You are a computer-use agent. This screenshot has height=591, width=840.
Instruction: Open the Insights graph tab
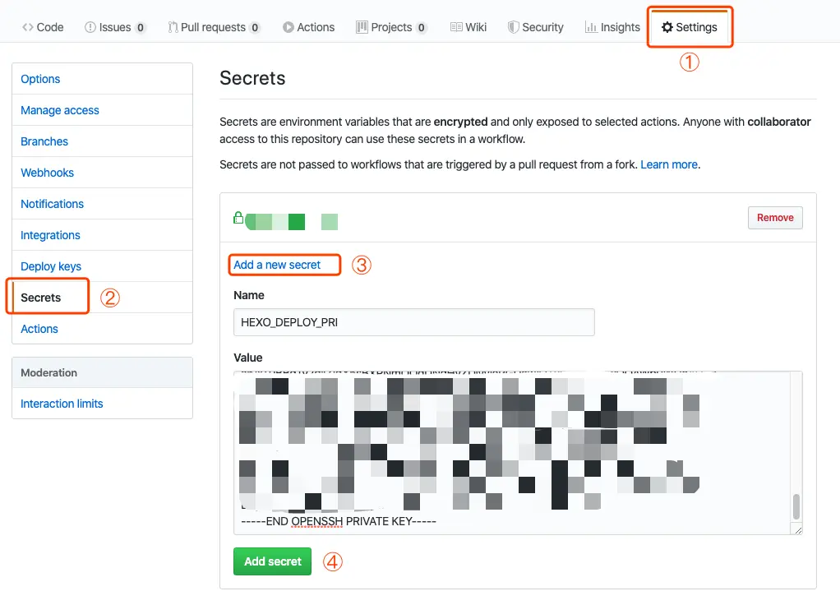coord(612,27)
